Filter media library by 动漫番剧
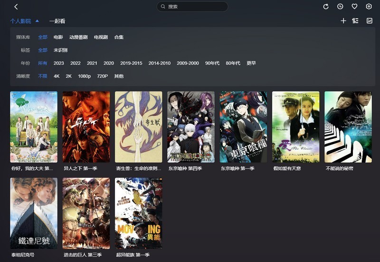The width and height of the screenshot is (380, 262). [x=78, y=37]
